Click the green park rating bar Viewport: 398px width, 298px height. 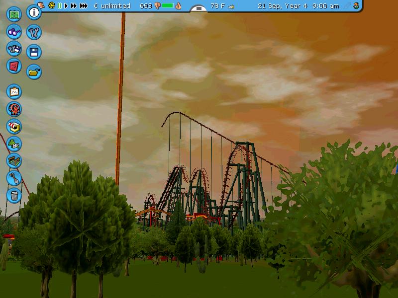click(x=168, y=5)
